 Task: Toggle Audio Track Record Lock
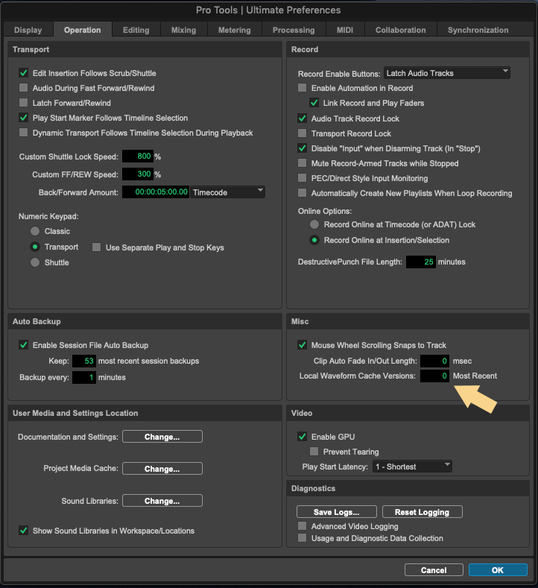pyautogui.click(x=303, y=118)
